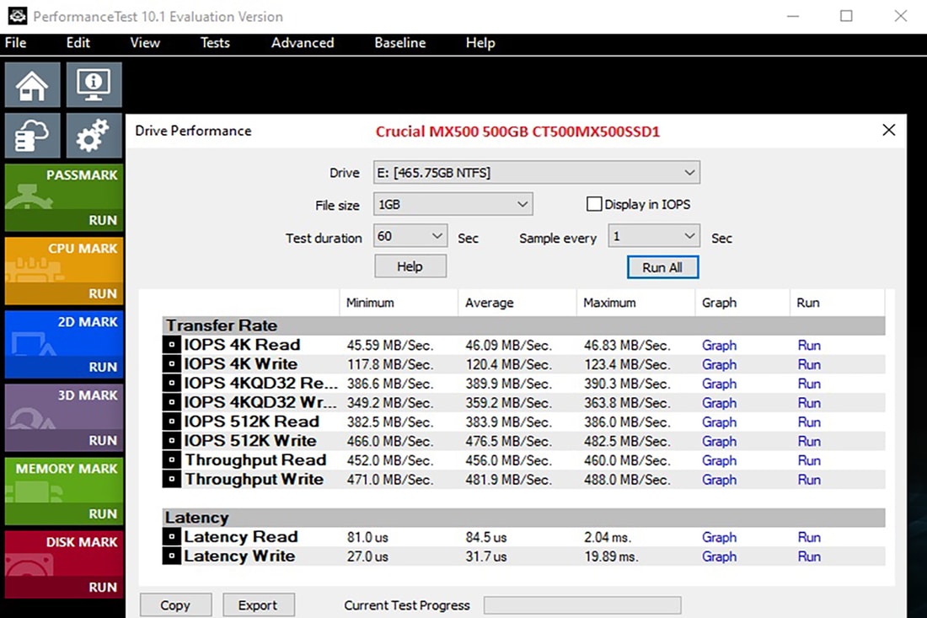Run the PassMark rating tile

coord(64,197)
